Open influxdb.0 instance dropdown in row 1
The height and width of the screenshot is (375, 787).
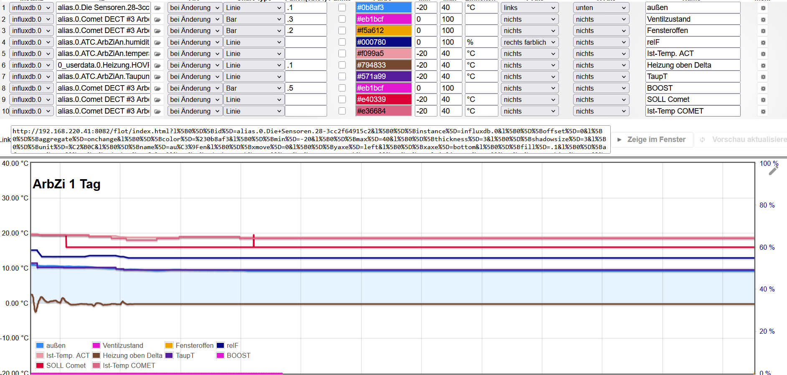[x=31, y=8]
